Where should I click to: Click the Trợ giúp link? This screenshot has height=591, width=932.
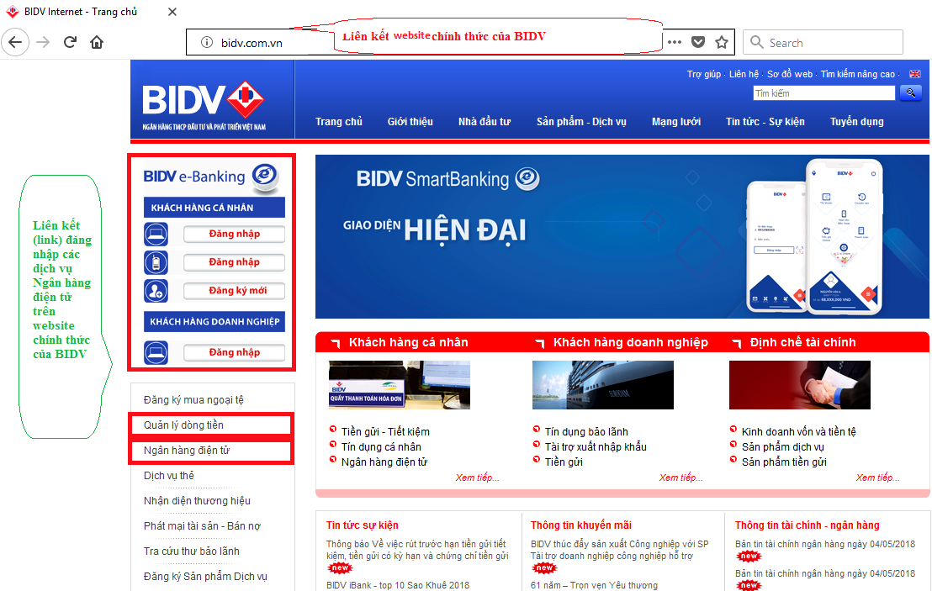[x=704, y=74]
